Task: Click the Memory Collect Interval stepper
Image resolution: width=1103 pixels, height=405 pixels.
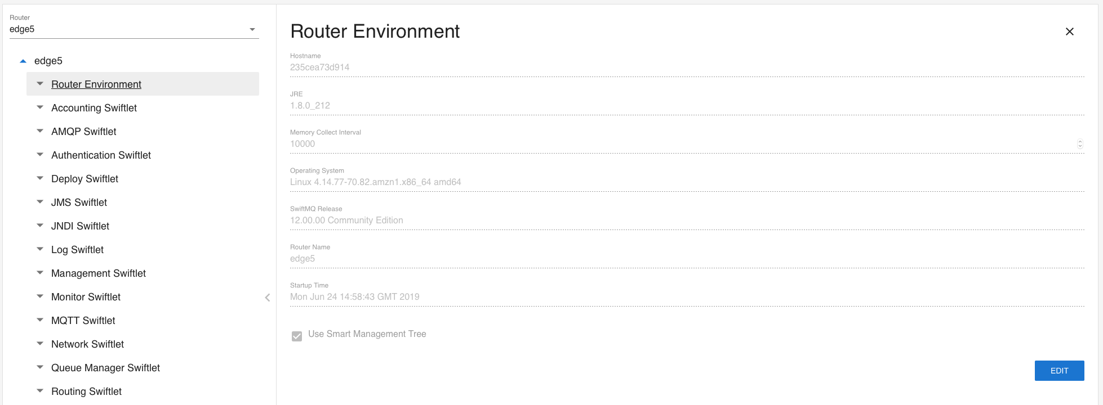Action: pos(1080,143)
